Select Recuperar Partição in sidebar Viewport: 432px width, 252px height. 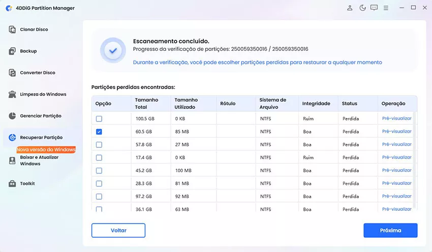pos(40,137)
